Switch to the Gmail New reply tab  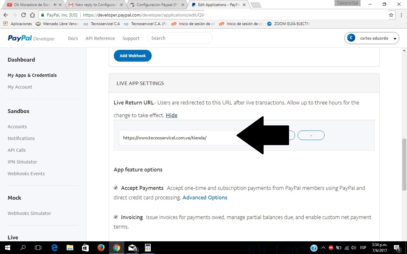(96, 5)
